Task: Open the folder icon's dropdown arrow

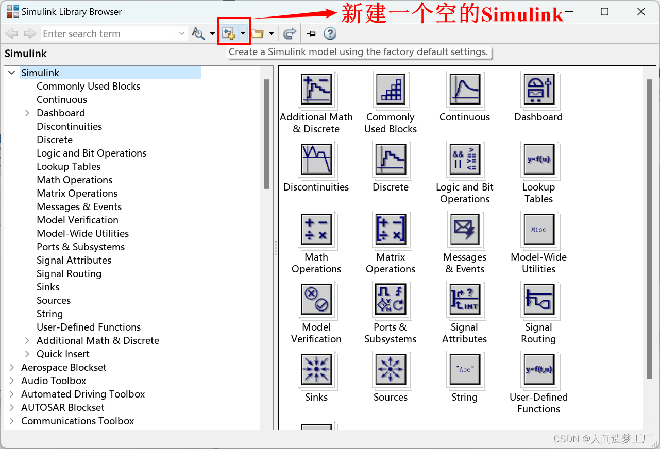Action: [271, 34]
